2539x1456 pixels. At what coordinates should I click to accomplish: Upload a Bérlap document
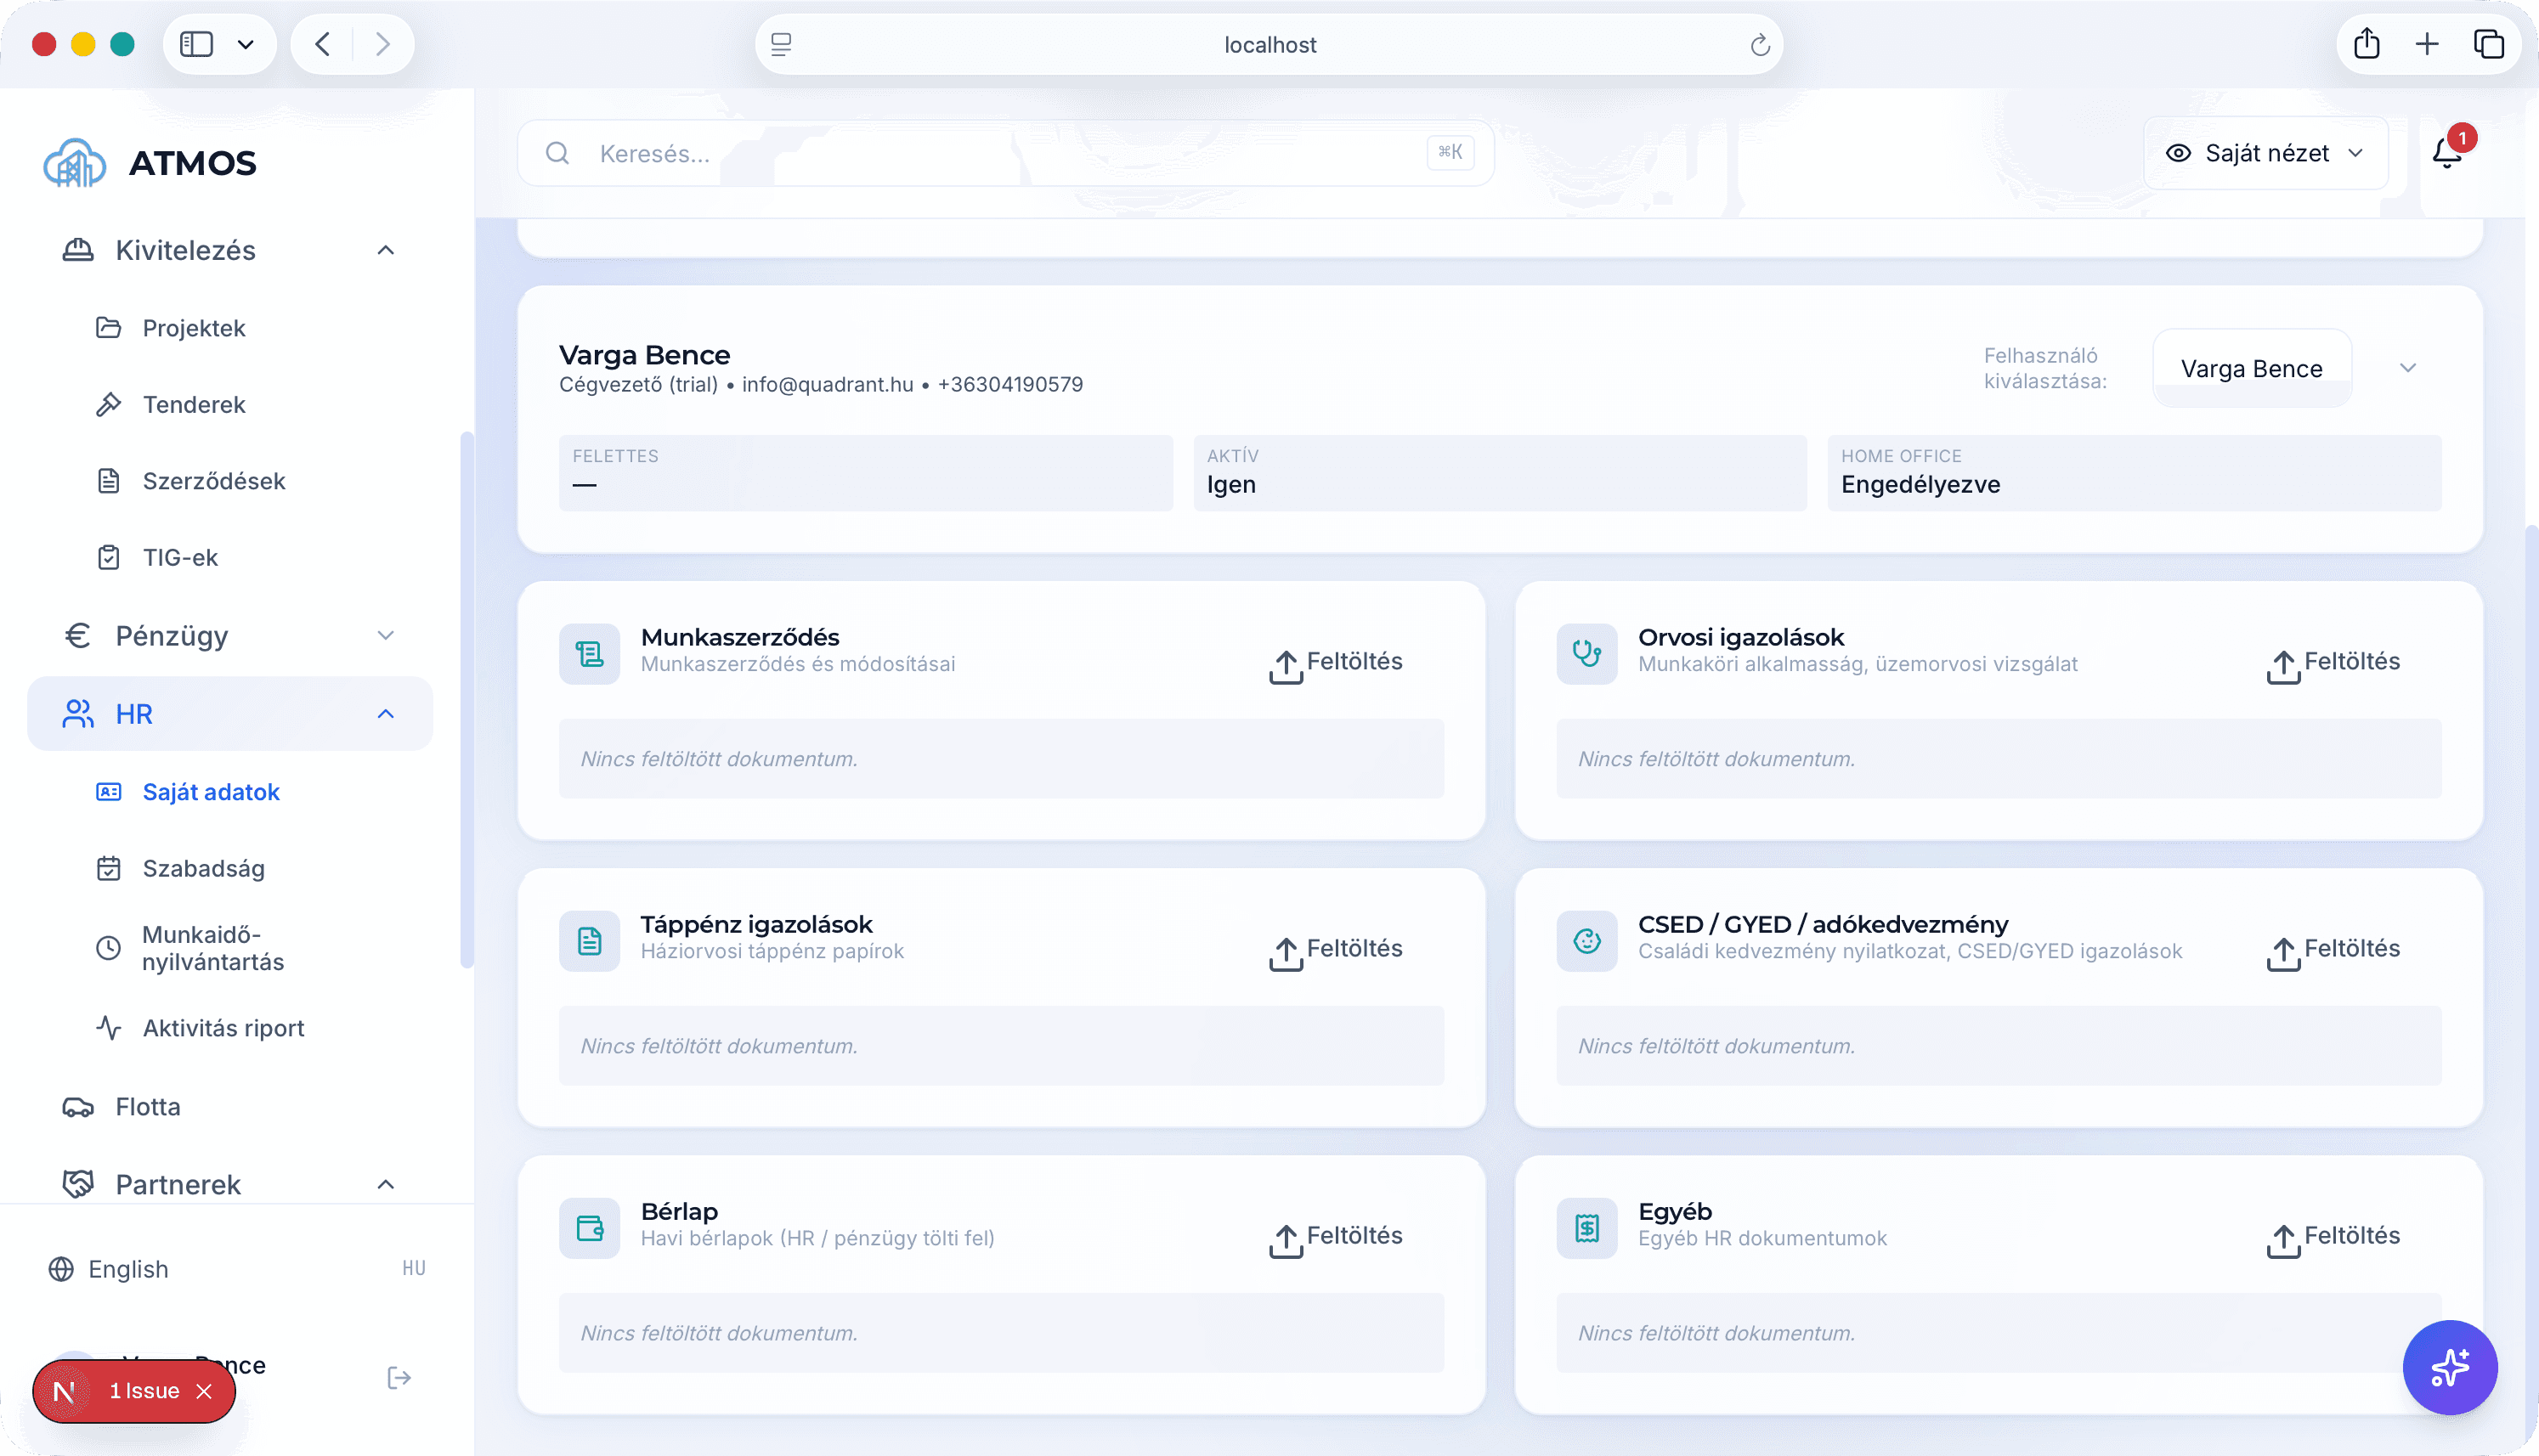[x=1336, y=1237]
